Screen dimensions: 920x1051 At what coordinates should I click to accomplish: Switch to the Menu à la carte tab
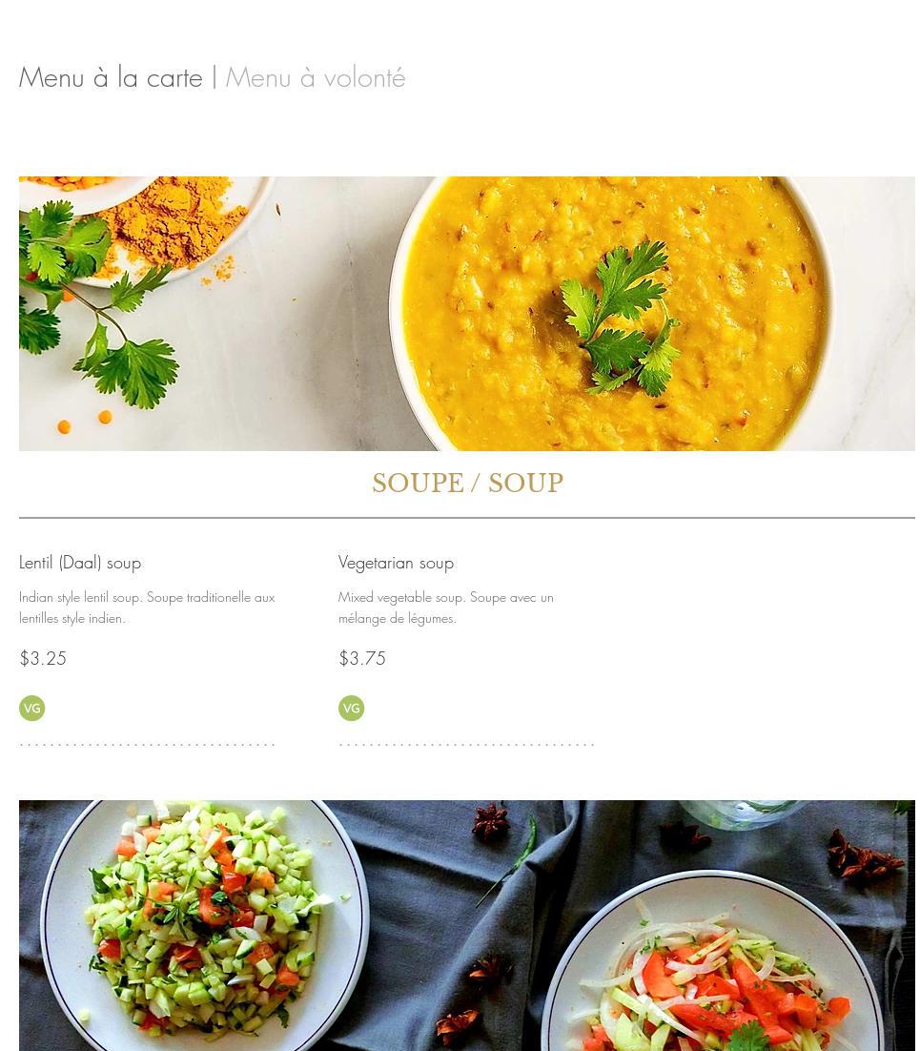(111, 78)
